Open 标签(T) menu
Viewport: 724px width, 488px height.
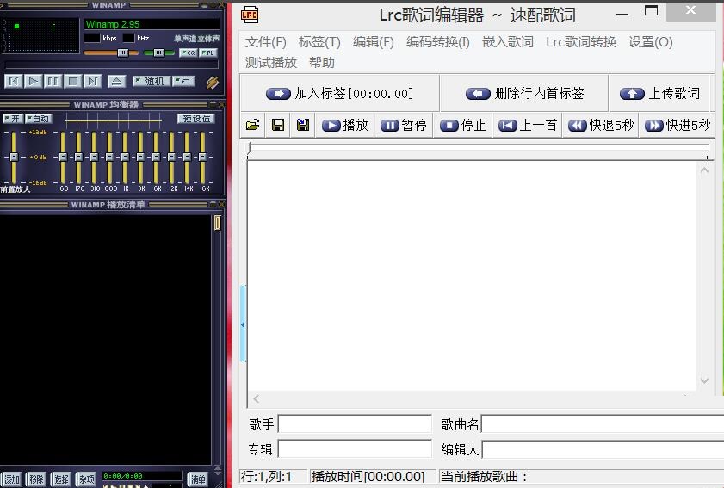[319, 42]
